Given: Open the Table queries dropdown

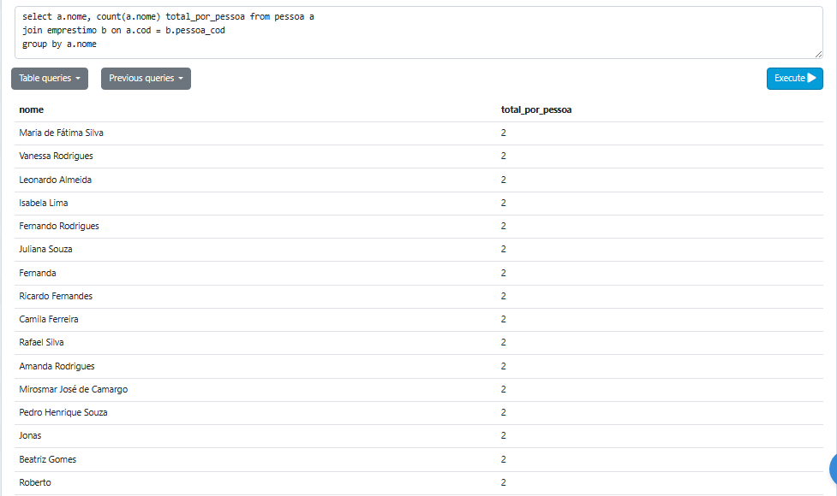Looking at the screenshot, I should [50, 79].
